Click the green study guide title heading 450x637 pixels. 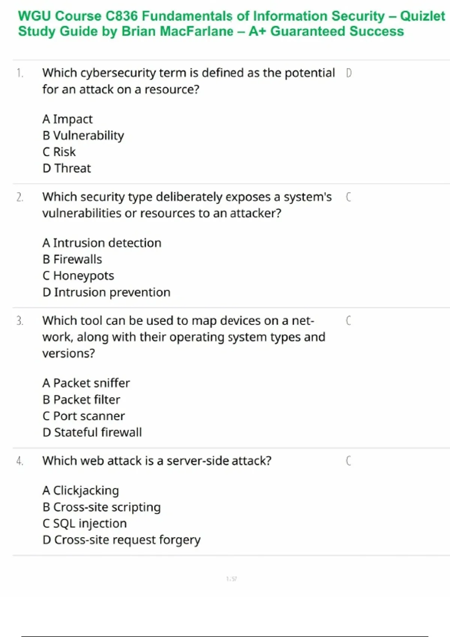(x=231, y=24)
